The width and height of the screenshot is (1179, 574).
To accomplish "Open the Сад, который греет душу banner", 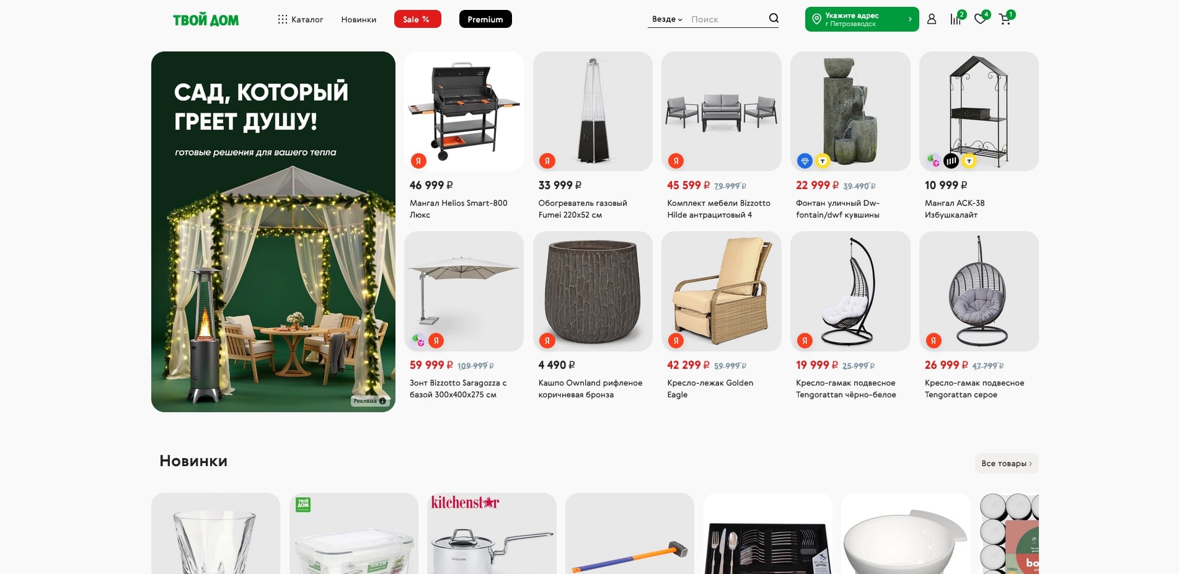I will pos(273,232).
